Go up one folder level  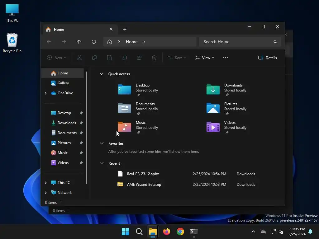[79, 42]
